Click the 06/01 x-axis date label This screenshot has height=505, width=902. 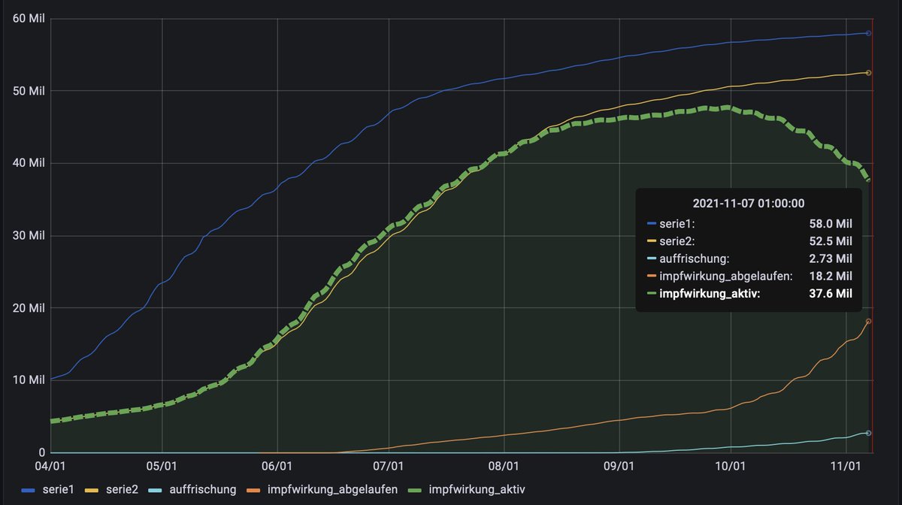click(x=277, y=466)
